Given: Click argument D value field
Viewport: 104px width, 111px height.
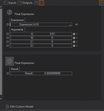Looking at the screenshot, I should [52, 46].
